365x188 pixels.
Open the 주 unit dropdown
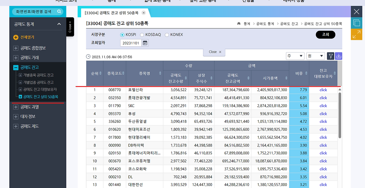[x=295, y=56]
